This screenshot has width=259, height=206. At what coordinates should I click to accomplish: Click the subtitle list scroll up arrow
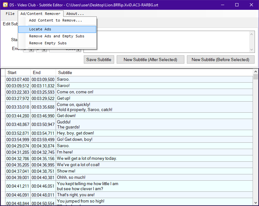256,72
